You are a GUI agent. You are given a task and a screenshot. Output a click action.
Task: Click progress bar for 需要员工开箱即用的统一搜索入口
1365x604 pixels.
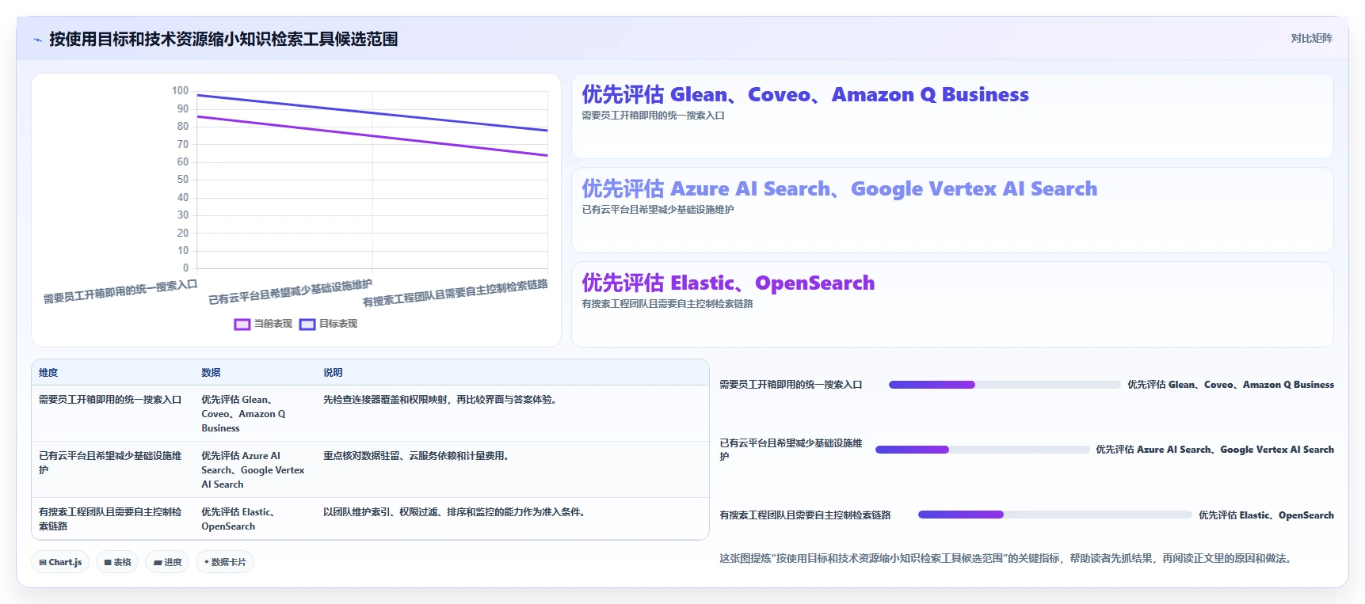coord(1005,385)
